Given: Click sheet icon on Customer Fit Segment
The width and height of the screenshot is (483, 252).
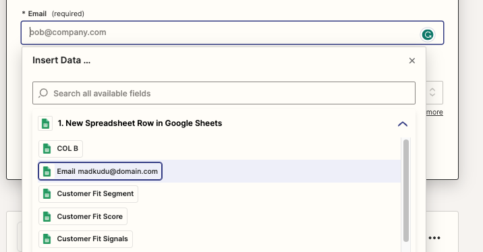Looking at the screenshot, I should click(47, 194).
